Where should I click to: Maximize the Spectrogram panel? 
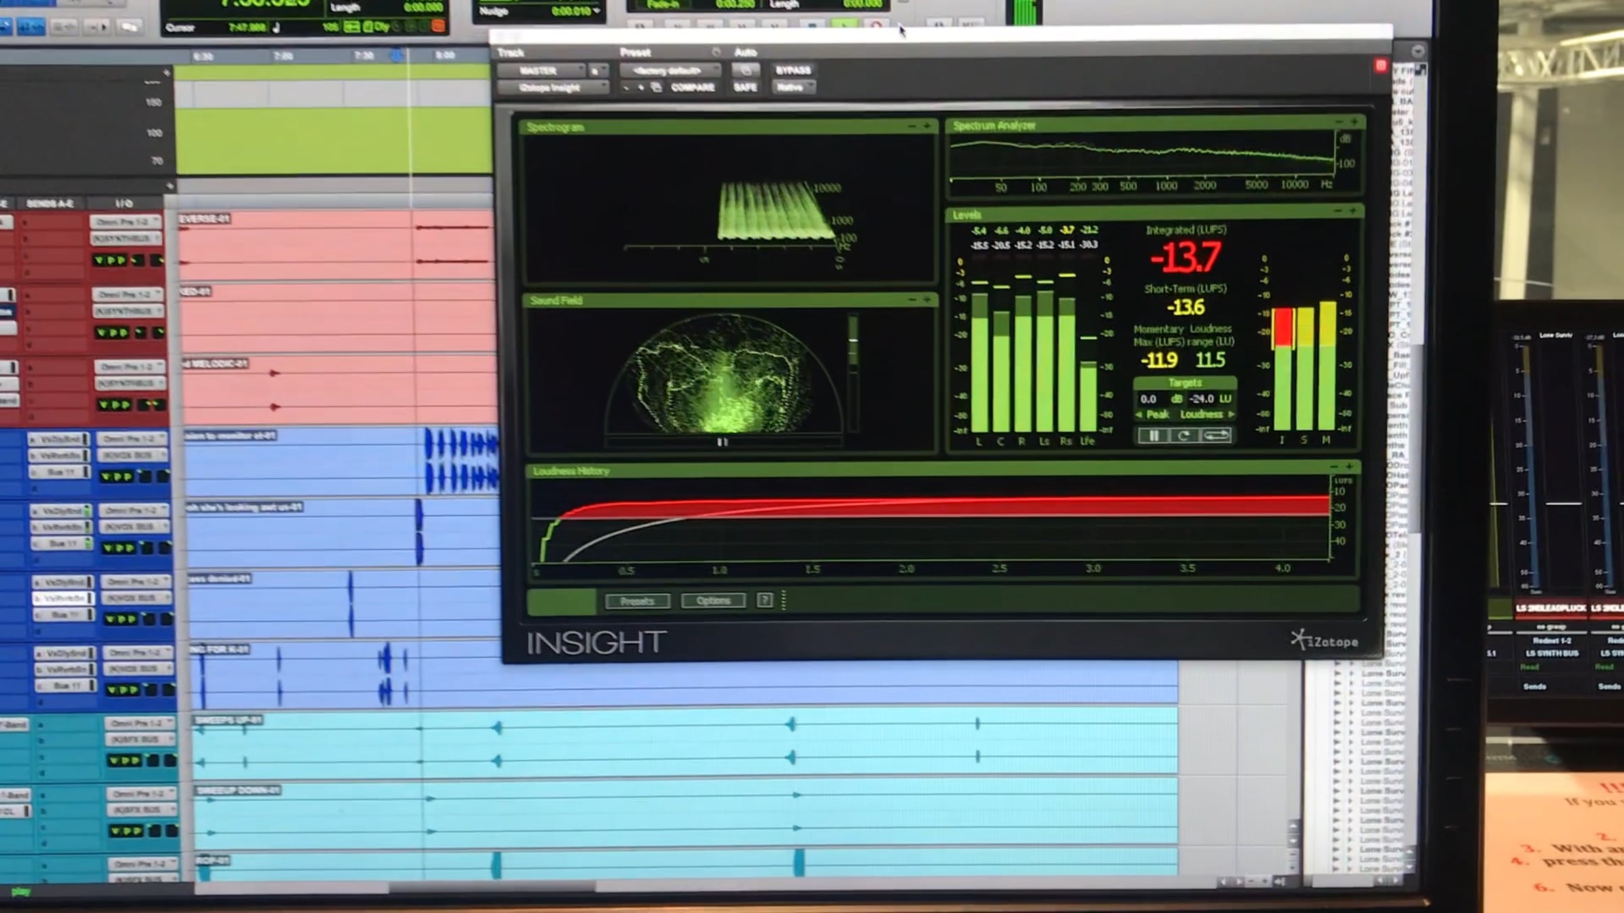[x=927, y=126]
